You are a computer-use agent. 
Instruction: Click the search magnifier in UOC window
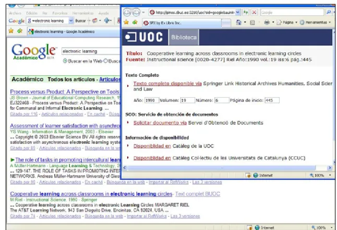(329, 12)
